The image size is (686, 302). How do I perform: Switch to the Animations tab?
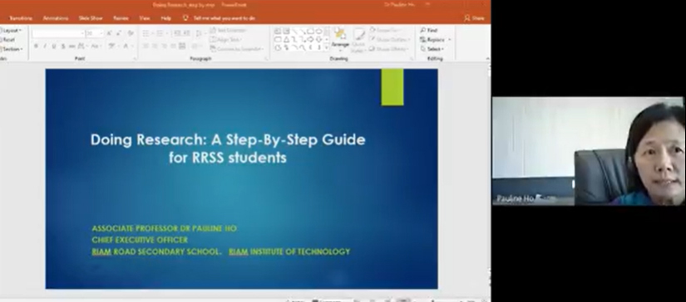pyautogui.click(x=56, y=18)
